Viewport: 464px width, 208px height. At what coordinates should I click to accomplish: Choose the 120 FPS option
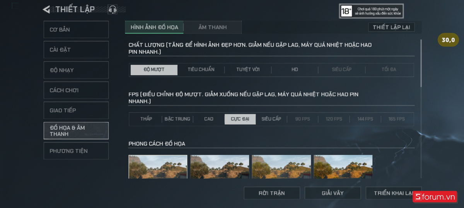[x=334, y=119]
